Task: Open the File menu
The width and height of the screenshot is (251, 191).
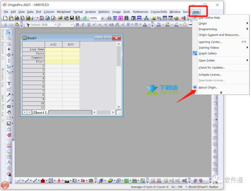Action: [x=6, y=12]
